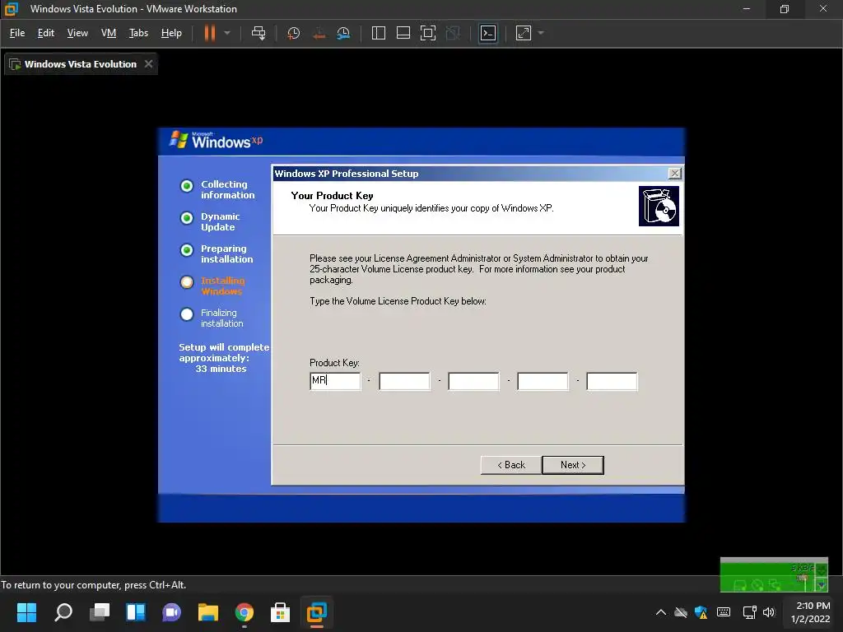Open the View menu
This screenshot has width=843, height=632.
[x=77, y=33]
